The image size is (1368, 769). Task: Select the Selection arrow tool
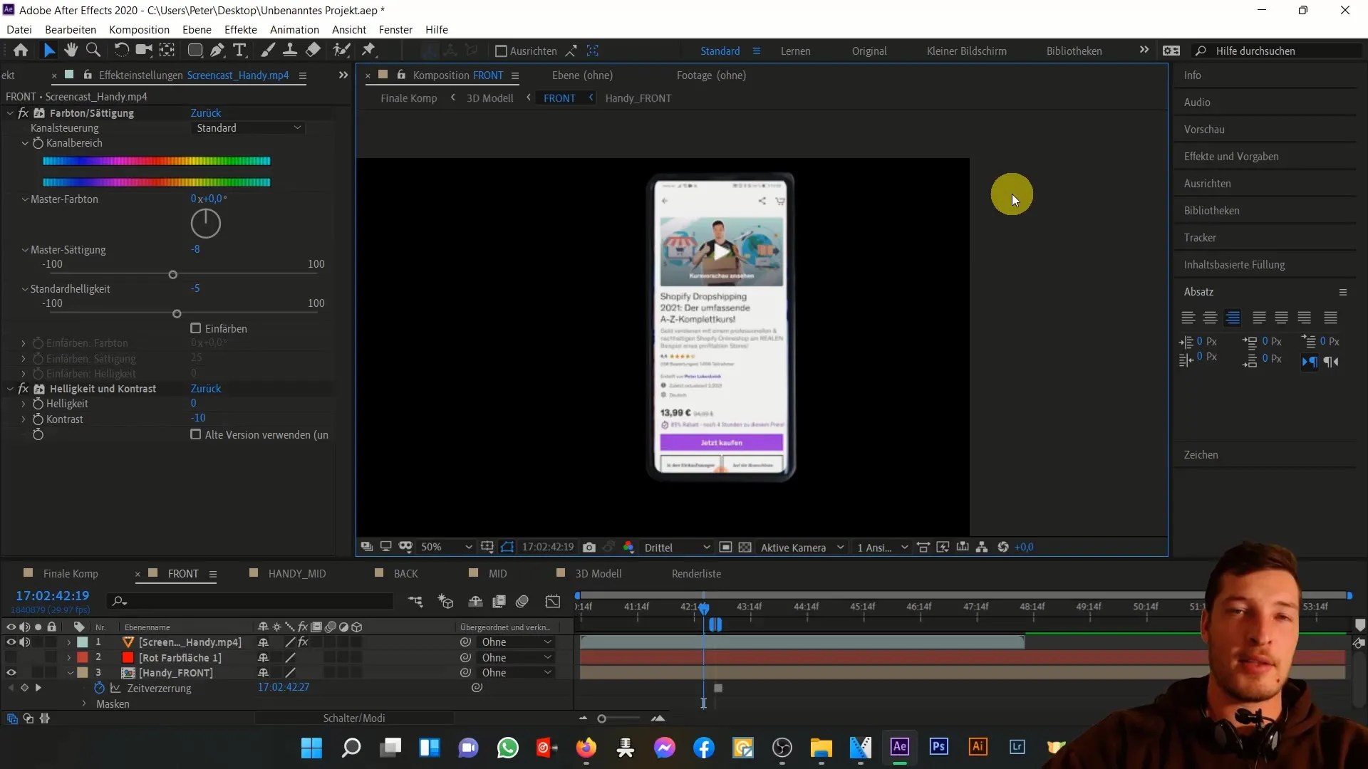pos(48,51)
